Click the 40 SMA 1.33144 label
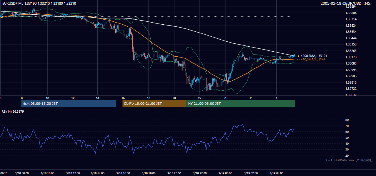 (311, 59)
